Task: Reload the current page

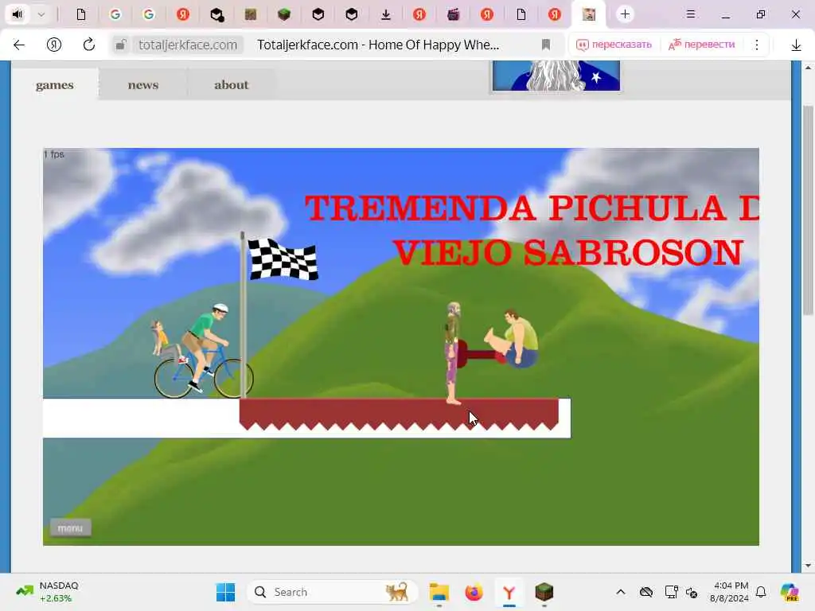Action: coord(89,45)
